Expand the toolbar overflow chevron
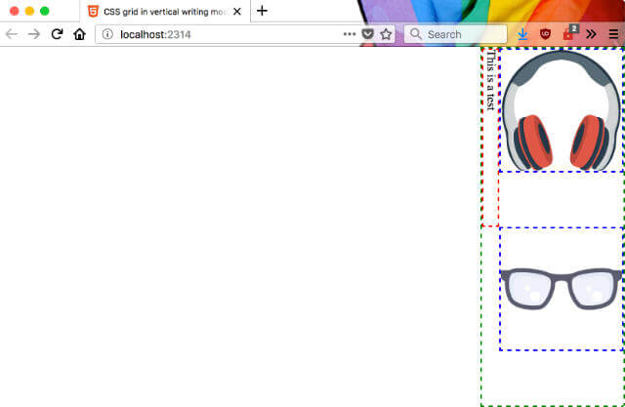This screenshot has width=625, height=407. pos(591,34)
